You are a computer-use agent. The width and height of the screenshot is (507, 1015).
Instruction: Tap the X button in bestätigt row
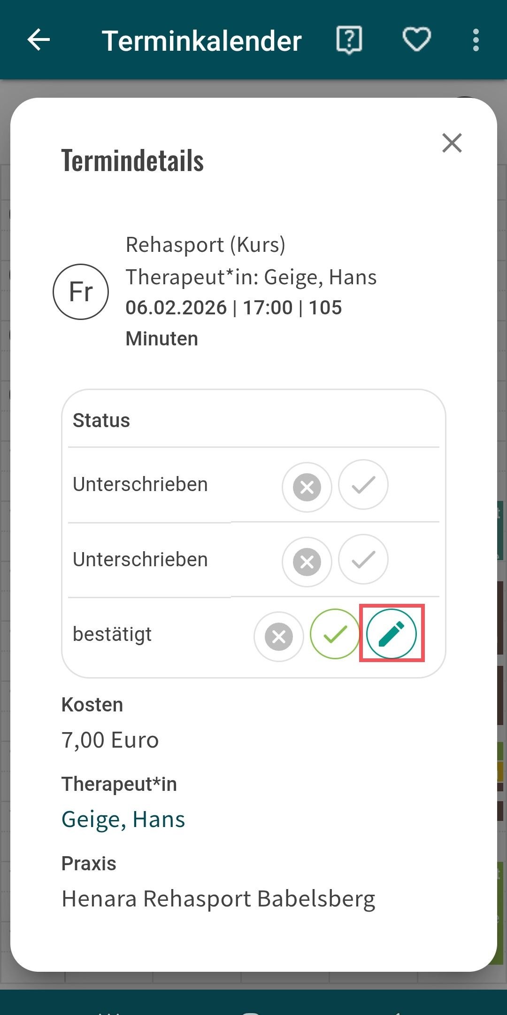coord(279,636)
